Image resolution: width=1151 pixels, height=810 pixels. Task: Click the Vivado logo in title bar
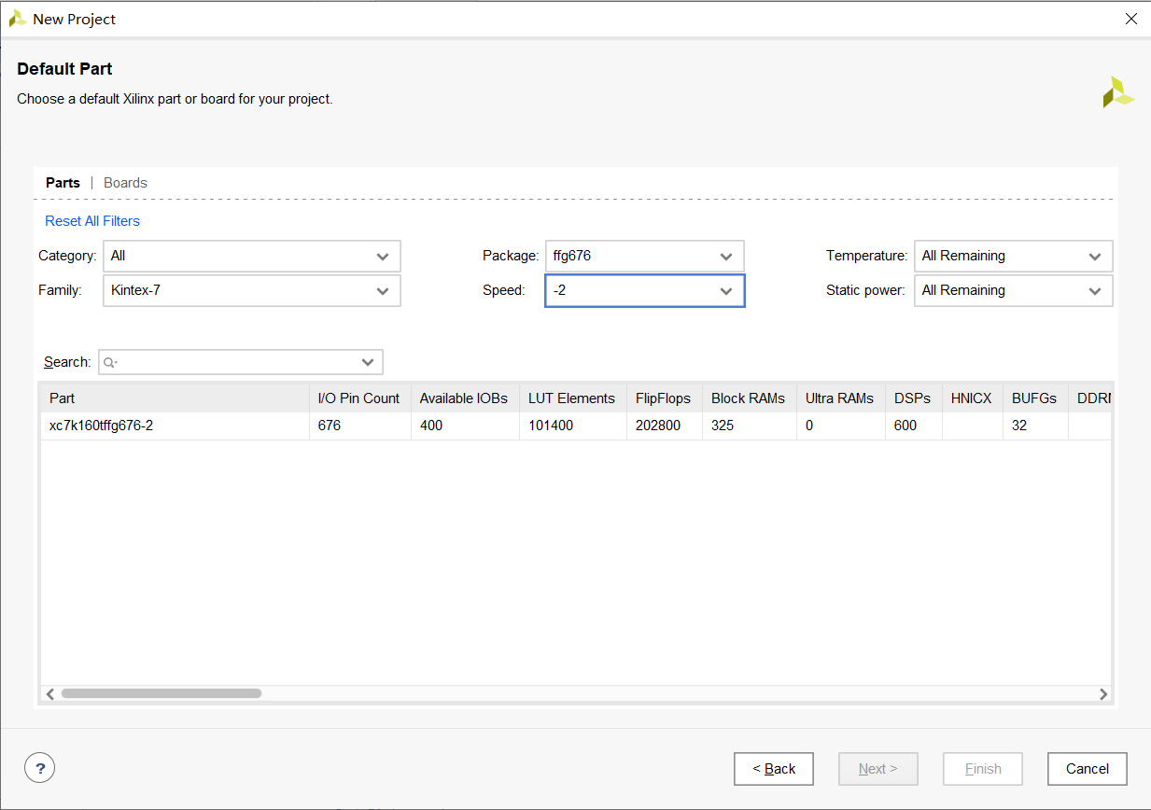[x=17, y=19]
